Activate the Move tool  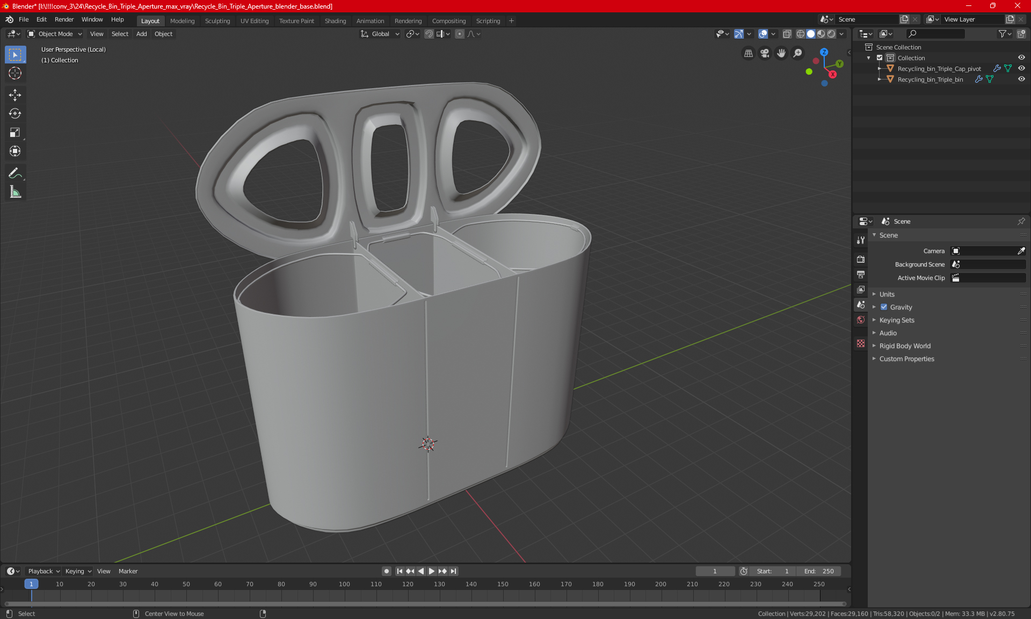point(15,95)
